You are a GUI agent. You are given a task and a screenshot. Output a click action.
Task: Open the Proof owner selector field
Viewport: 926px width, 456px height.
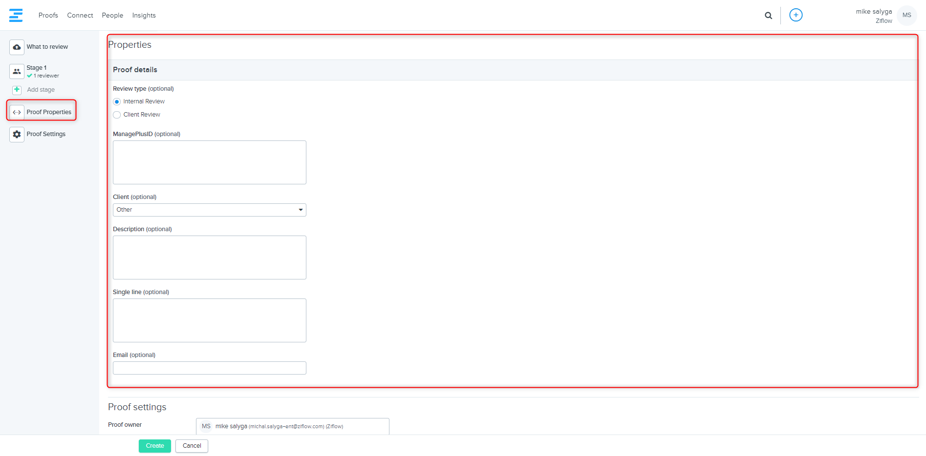(x=292, y=426)
